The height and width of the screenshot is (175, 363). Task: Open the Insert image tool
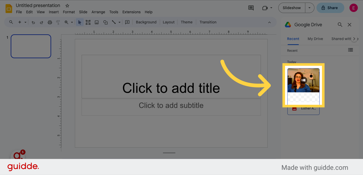tap(96, 22)
